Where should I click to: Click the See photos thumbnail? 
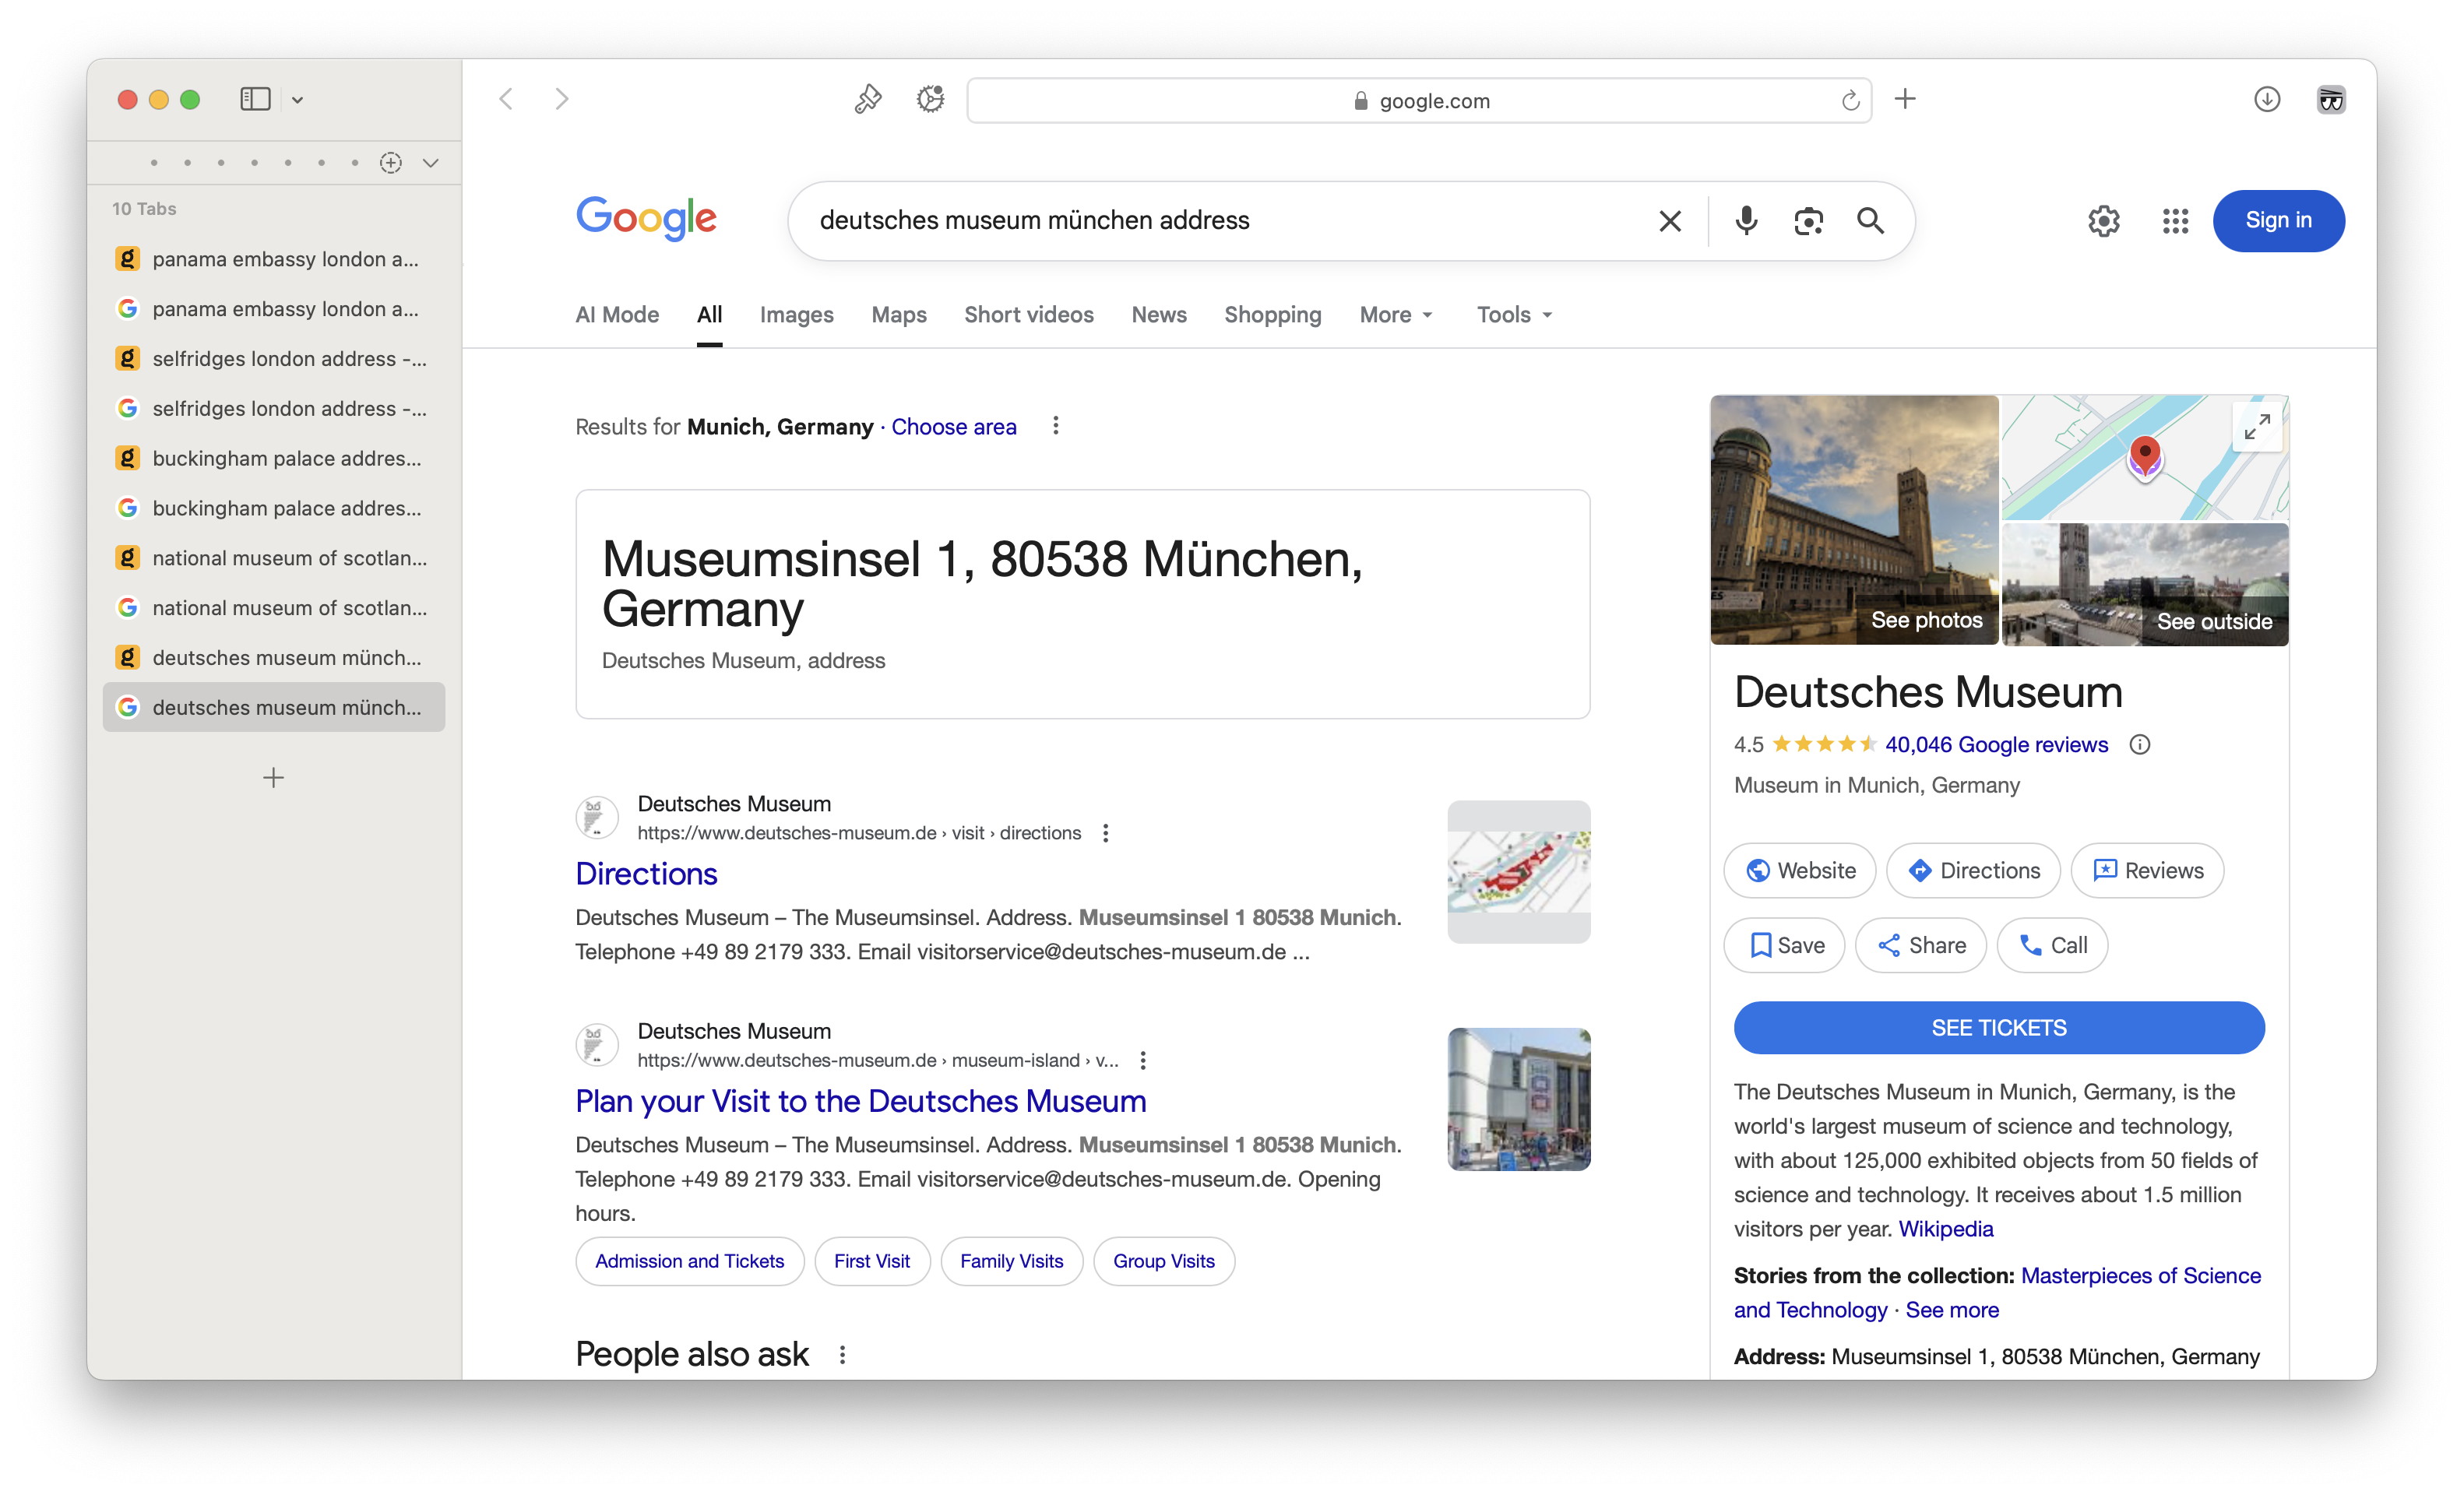tap(1854, 519)
